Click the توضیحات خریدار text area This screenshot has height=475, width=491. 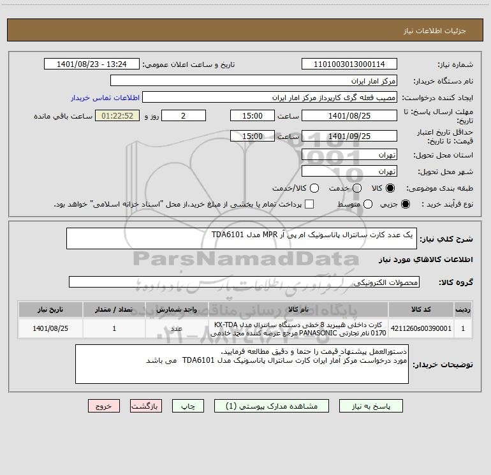click(242, 364)
